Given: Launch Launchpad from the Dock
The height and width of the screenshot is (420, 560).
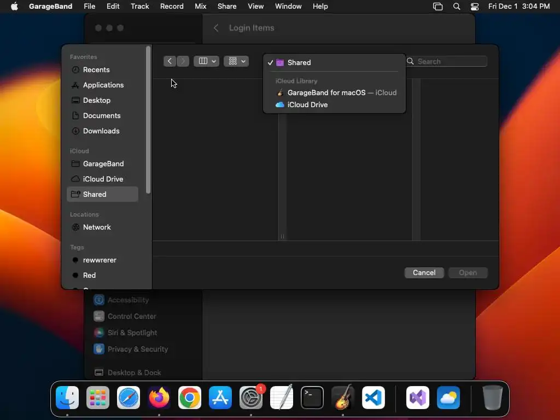Looking at the screenshot, I should coord(98,398).
